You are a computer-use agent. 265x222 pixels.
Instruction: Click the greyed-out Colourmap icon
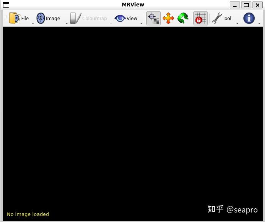coord(75,18)
